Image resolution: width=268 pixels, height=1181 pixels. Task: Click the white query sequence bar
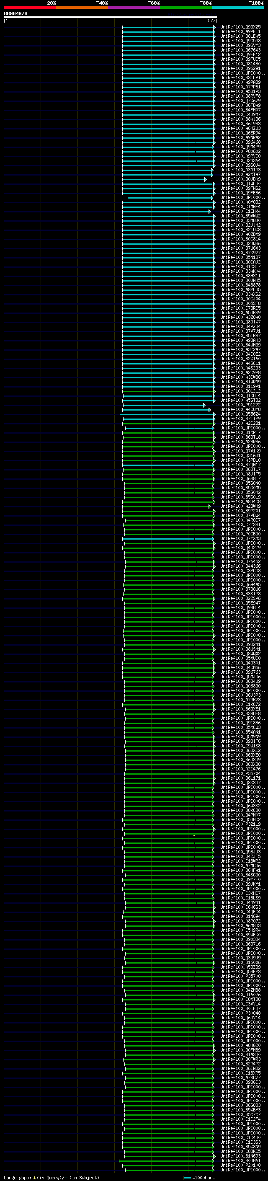111,18
